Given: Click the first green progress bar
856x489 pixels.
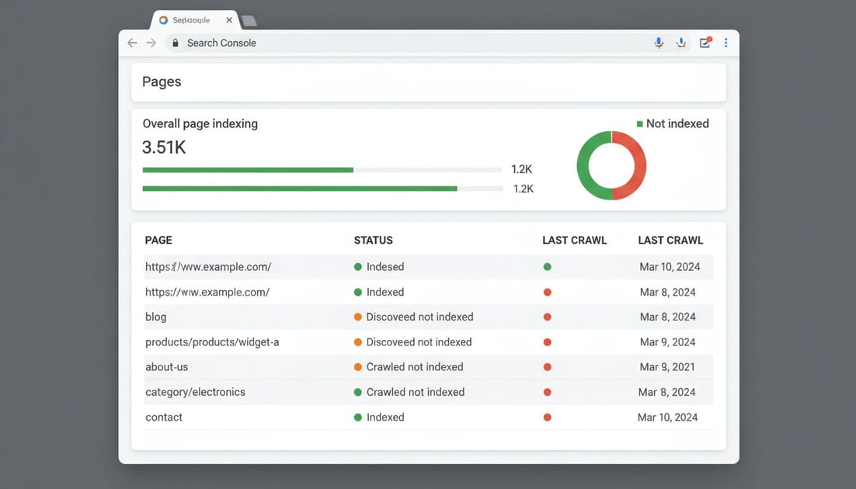Looking at the screenshot, I should 248,170.
